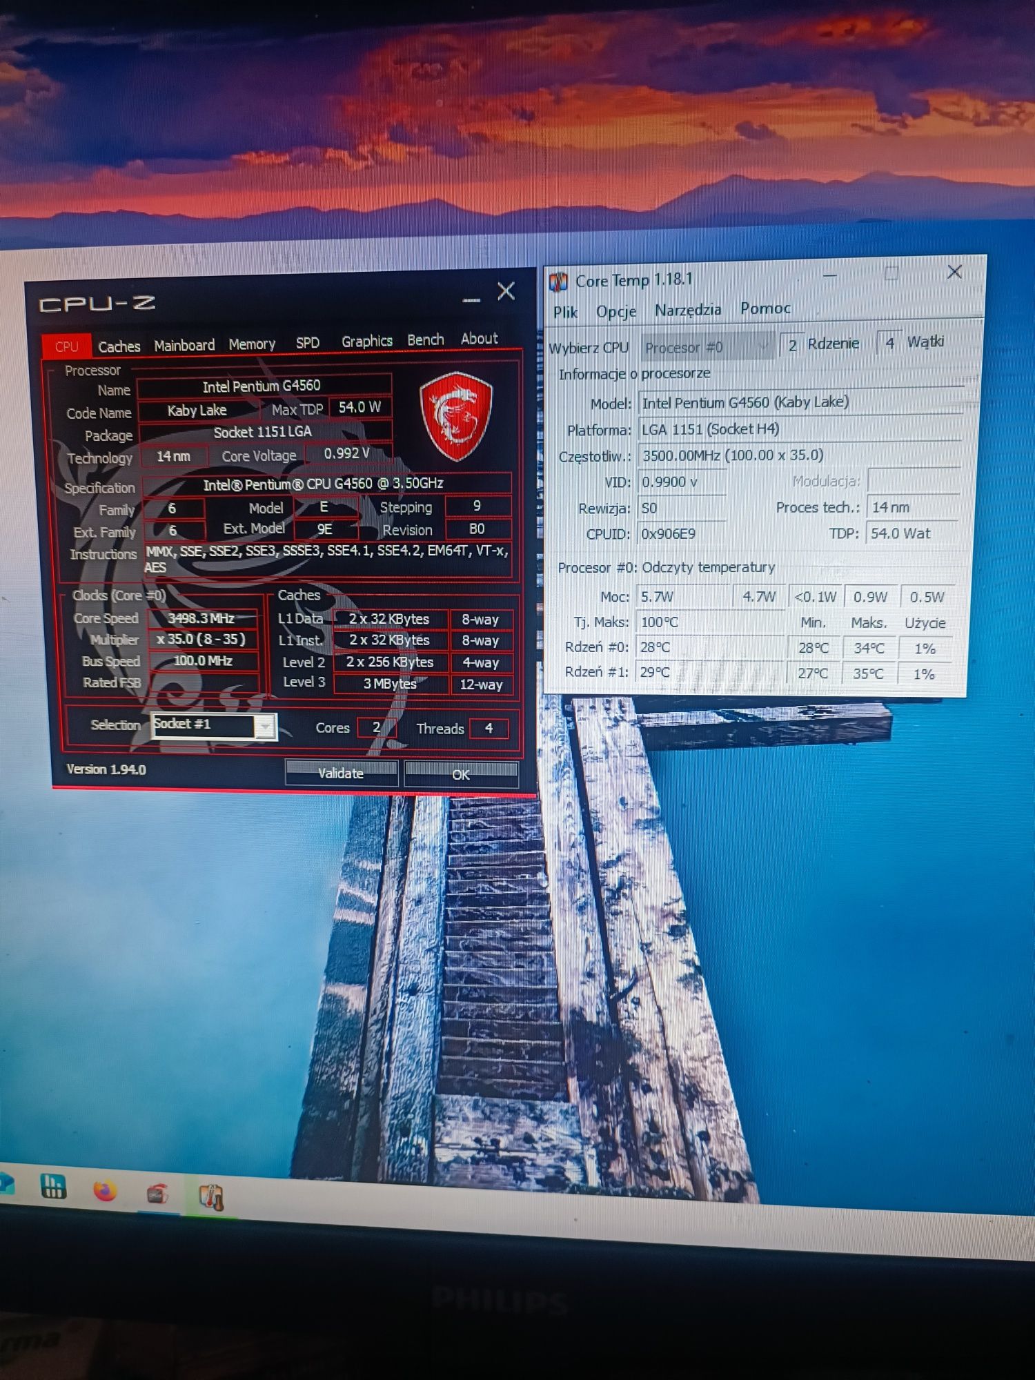The image size is (1035, 1380).
Task: Click the Instructions list field in CPU-Z
Action: (x=328, y=559)
